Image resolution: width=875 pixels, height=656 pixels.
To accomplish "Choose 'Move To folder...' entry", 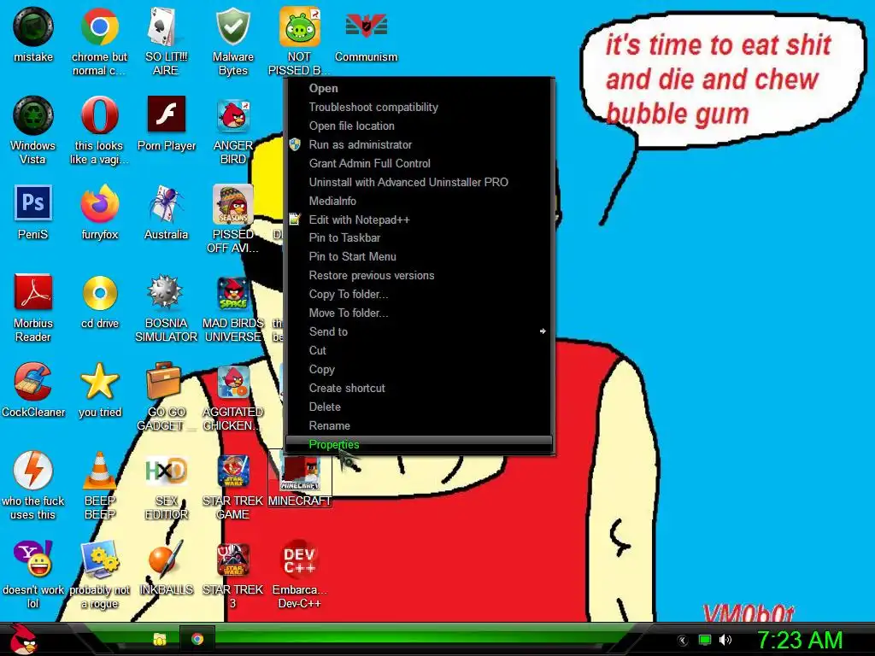I will (x=419, y=313).
